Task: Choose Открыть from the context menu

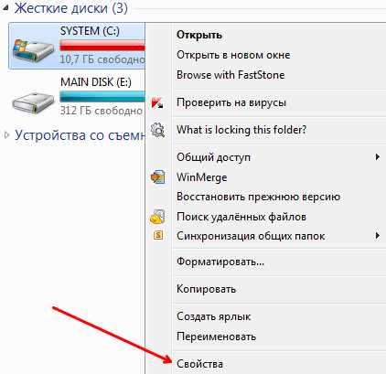Action: 199,35
